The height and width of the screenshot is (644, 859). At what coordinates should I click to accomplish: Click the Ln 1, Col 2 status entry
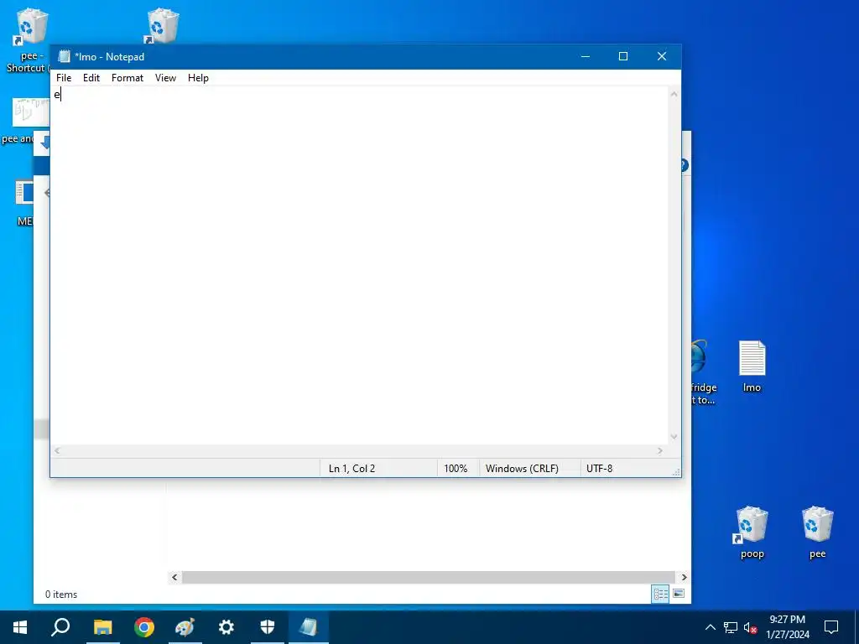tap(351, 468)
